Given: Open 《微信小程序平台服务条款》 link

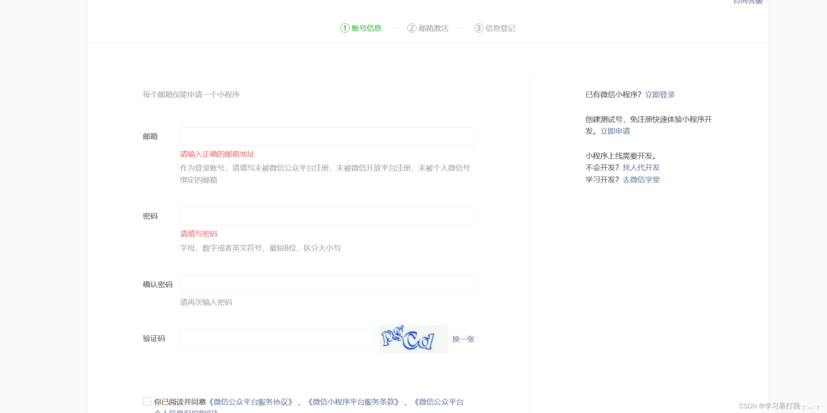Looking at the screenshot, I should pos(353,402).
